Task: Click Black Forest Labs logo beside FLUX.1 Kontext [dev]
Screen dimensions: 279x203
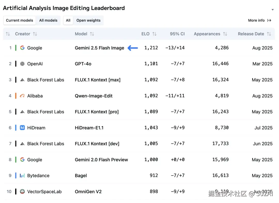Action: click(22, 144)
